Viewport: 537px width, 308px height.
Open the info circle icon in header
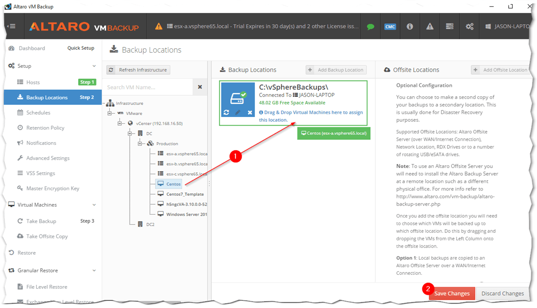(x=410, y=27)
